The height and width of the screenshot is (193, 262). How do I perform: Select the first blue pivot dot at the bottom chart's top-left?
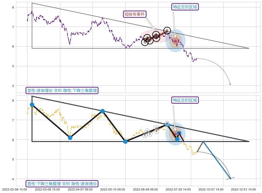click(x=32, y=104)
